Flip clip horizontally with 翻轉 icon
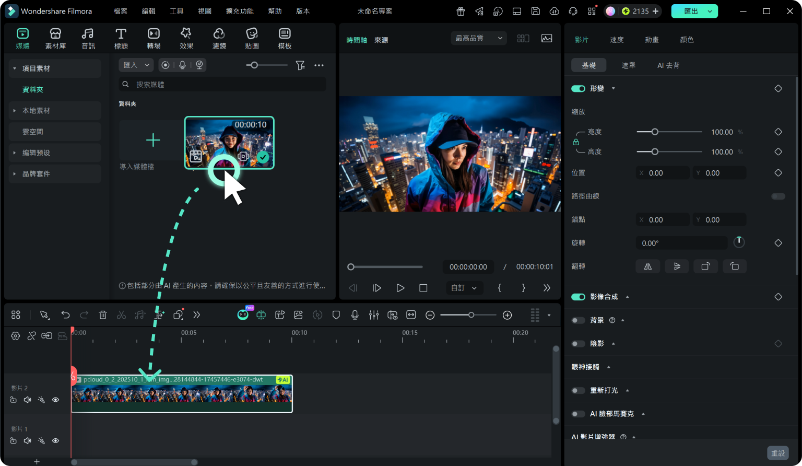 pos(648,266)
